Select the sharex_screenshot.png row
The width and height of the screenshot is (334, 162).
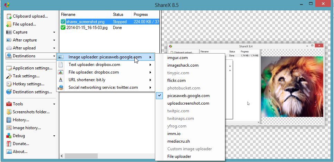pos(109,22)
